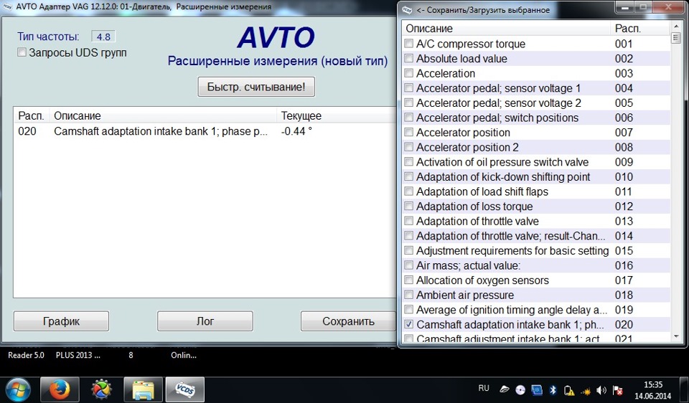This screenshot has width=689, height=403.
Task: Click the list scrollbar thumb
Action: pos(676,38)
